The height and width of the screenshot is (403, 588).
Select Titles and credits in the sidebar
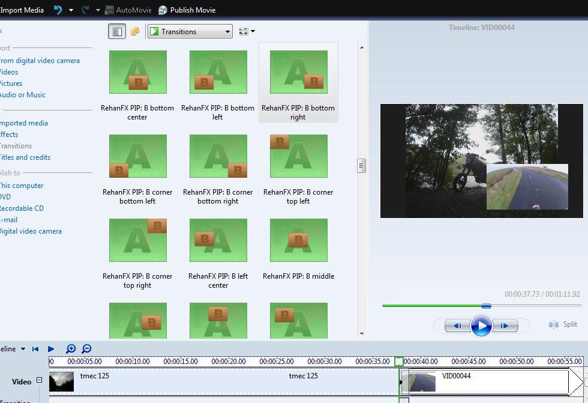pos(25,157)
